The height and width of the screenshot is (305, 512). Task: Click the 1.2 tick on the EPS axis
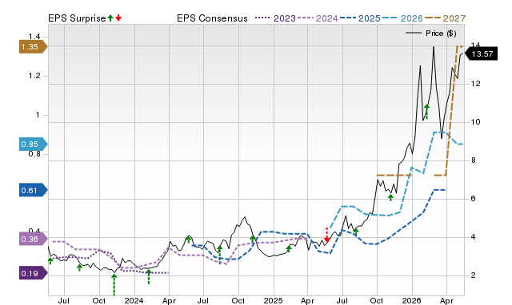[34, 76]
